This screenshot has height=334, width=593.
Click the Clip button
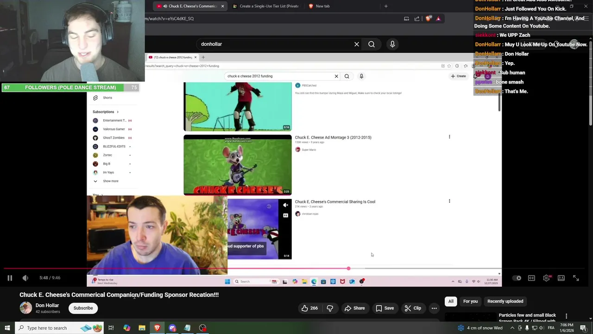point(412,308)
